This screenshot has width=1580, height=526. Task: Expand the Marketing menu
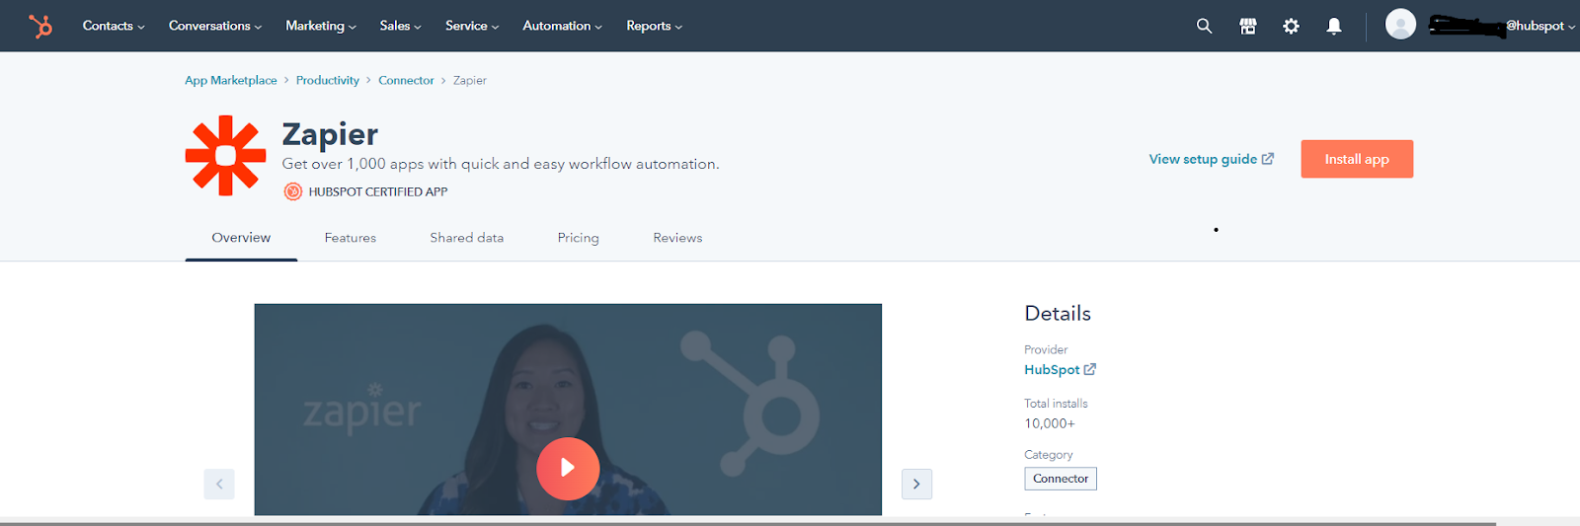click(321, 26)
